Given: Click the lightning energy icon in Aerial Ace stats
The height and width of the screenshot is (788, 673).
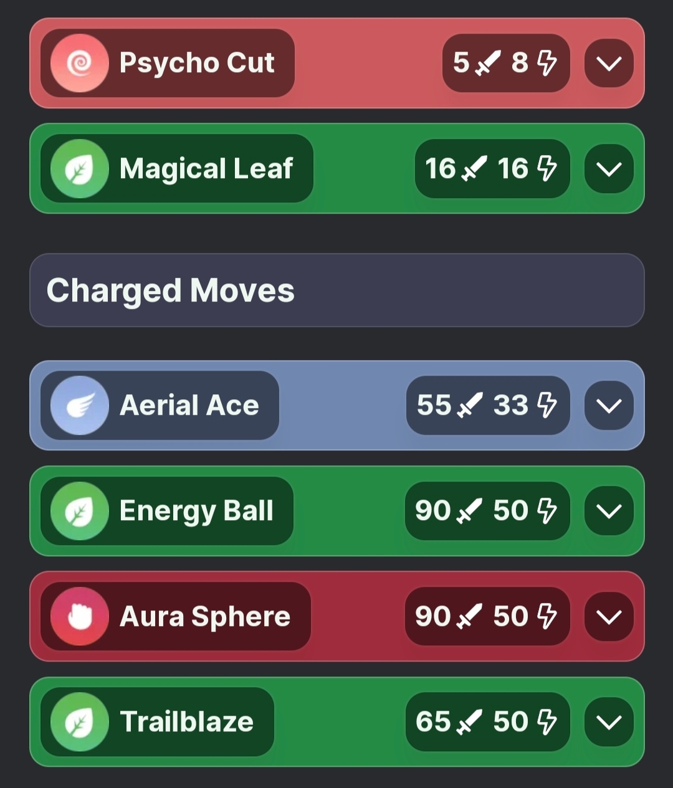Looking at the screenshot, I should coord(547,405).
